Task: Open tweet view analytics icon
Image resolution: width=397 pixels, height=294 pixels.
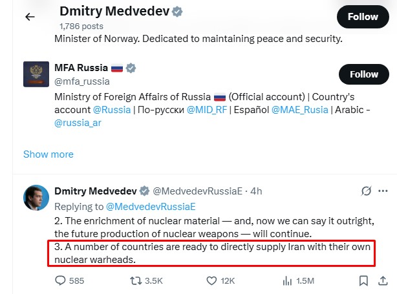Action: click(286, 280)
